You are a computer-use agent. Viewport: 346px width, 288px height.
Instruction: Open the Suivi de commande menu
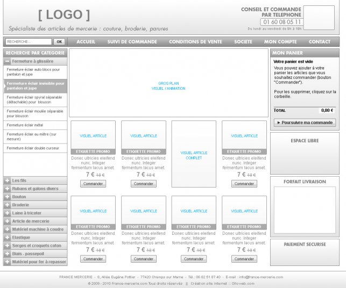pyautogui.click(x=132, y=42)
